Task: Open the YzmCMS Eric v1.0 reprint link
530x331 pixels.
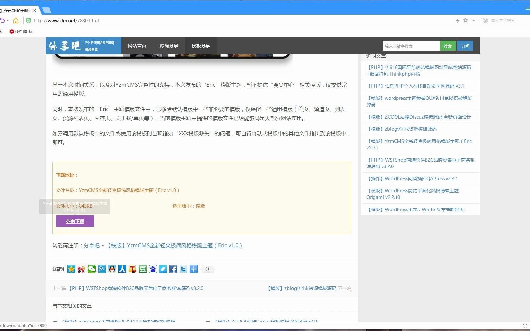Action: [175, 245]
